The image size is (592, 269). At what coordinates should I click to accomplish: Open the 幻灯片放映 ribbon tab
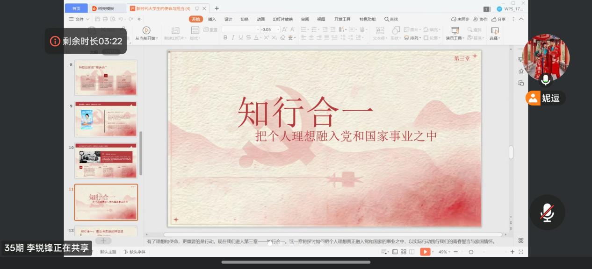pos(282,19)
